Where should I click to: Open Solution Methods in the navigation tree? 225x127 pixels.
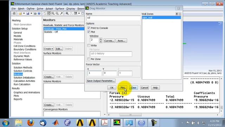[x=23, y=67]
